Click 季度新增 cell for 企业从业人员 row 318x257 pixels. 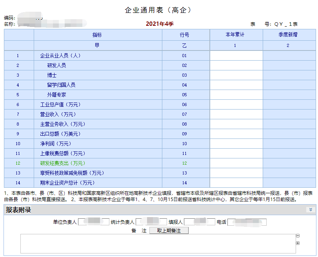click(289, 56)
